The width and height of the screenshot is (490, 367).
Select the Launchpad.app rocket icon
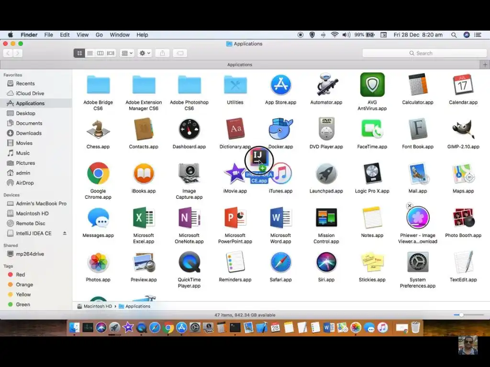tap(326, 173)
